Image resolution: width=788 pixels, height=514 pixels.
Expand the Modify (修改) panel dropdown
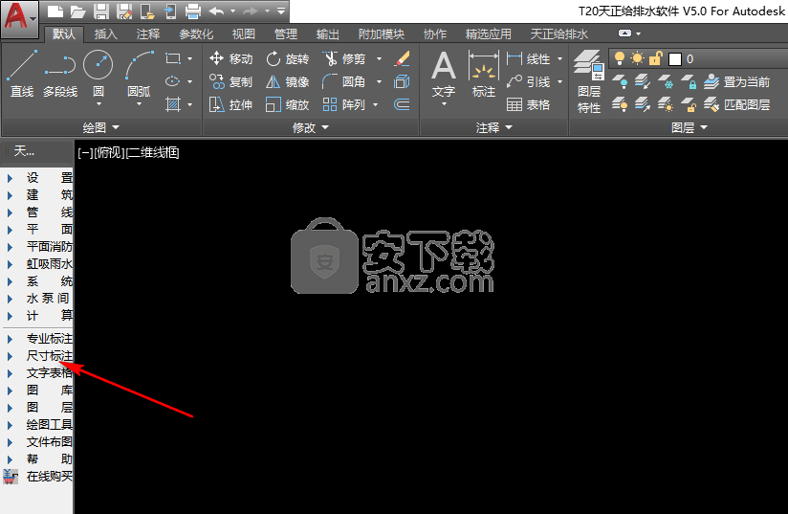pos(310,127)
